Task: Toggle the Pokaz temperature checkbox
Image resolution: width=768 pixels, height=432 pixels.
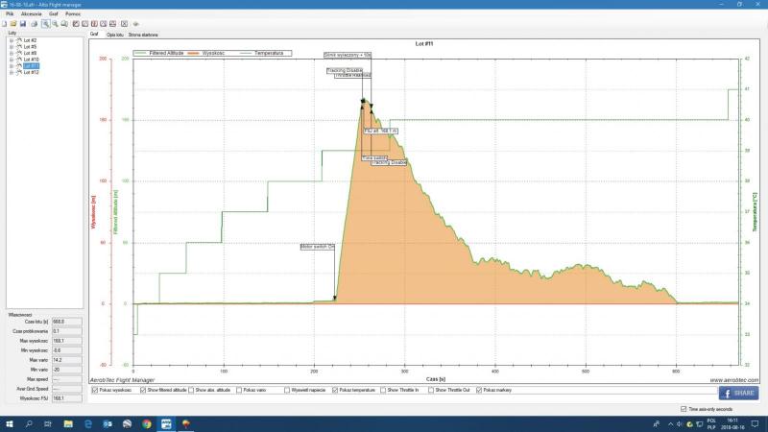Action: point(336,390)
